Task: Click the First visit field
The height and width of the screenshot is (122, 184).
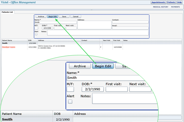Action: tap(60, 28)
